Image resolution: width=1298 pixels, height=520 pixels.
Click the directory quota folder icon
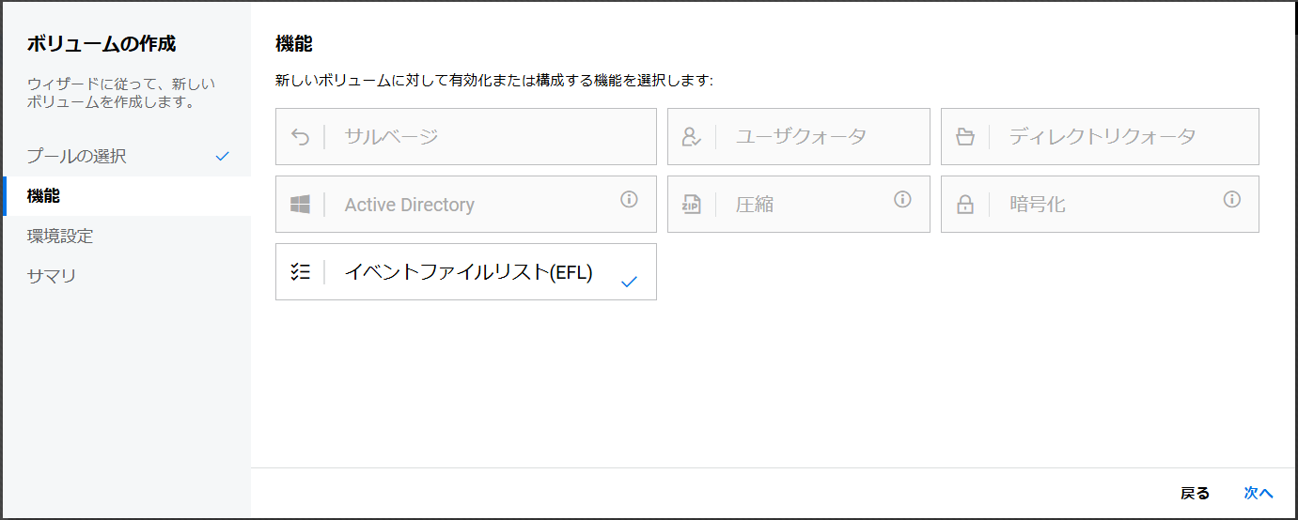pyautogui.click(x=965, y=137)
